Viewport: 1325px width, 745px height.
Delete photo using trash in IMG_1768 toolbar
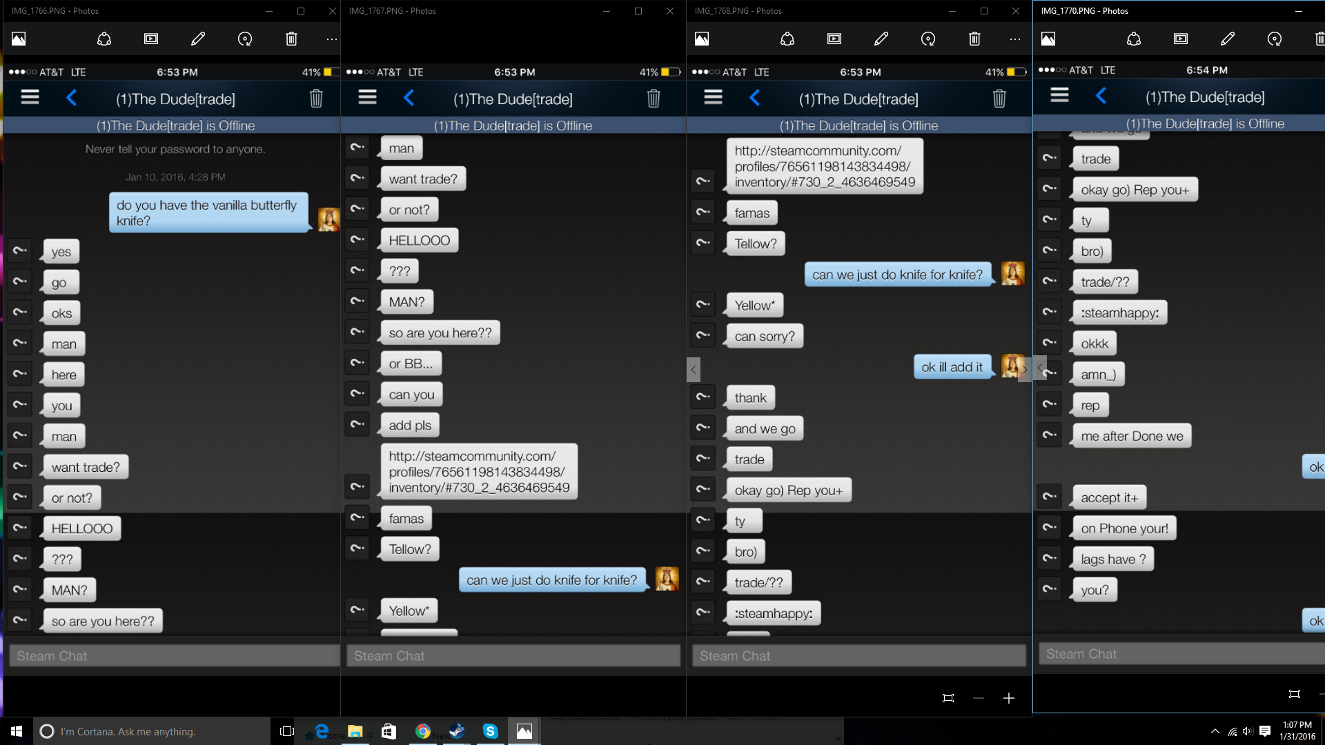[x=974, y=39]
